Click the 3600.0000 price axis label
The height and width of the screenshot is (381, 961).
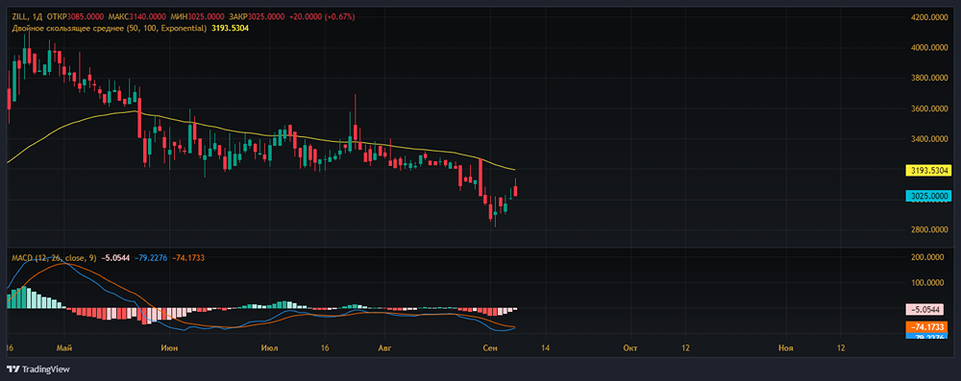pos(928,108)
